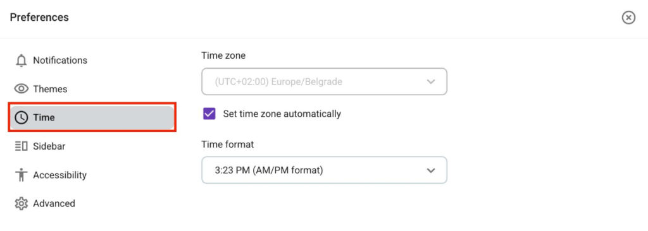648x231 pixels.
Task: Click the clock icon beside Time
Action: coord(21,117)
